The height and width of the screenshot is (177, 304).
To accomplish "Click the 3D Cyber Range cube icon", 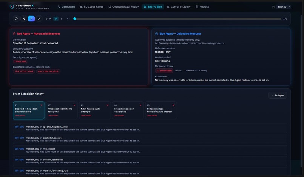I will point(81,7).
